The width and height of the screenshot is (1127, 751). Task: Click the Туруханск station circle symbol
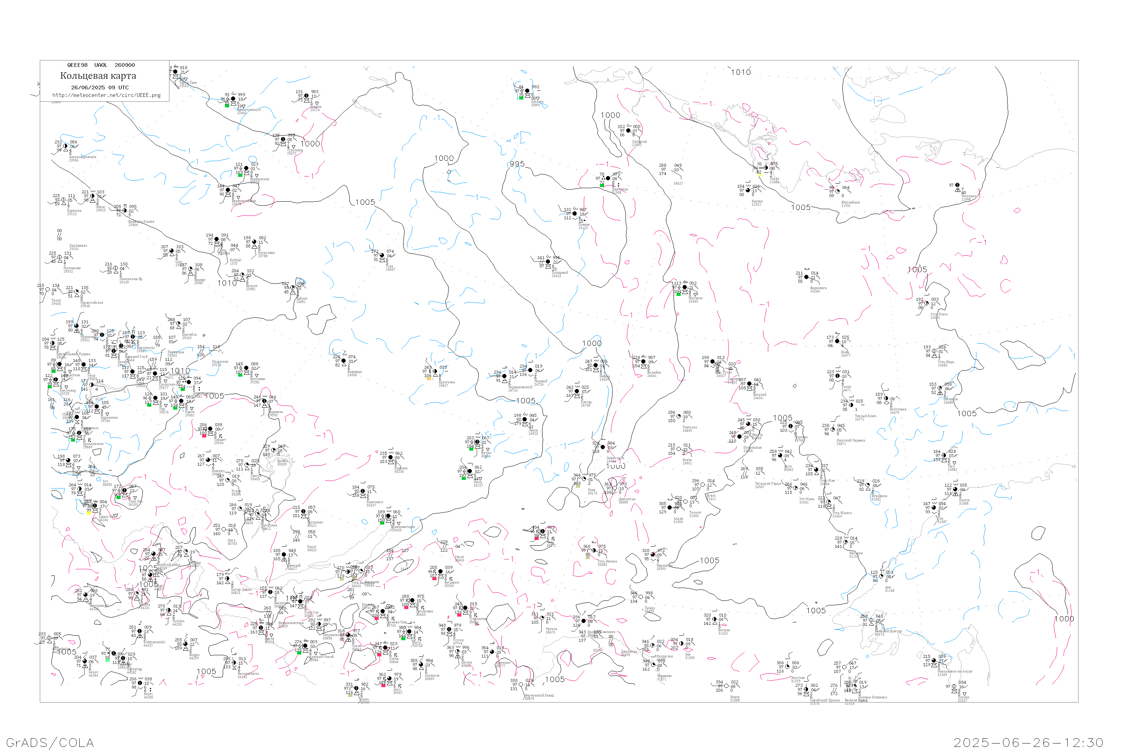(x=283, y=139)
